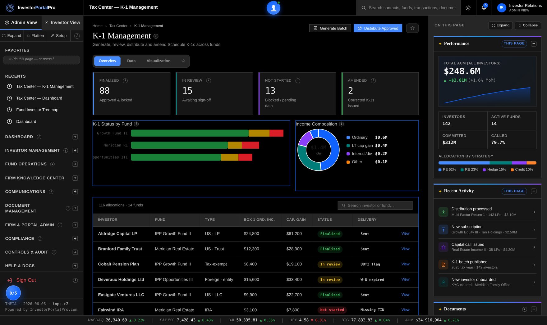
Task: Show info for the In Review card
Action: click(x=209, y=81)
